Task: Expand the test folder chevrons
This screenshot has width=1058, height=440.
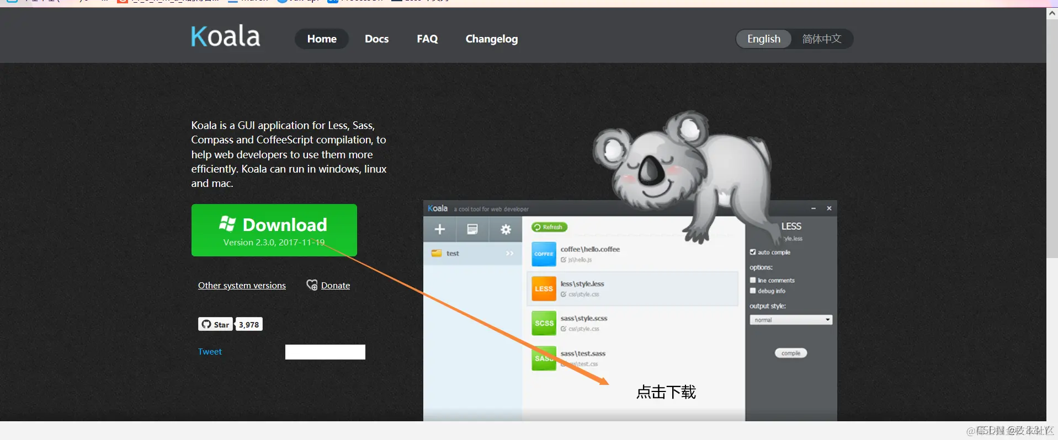Action: [509, 254]
